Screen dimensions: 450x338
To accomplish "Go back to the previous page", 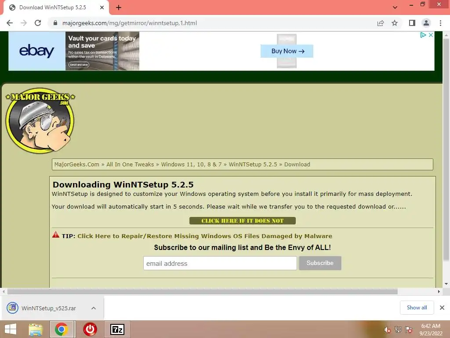I will (10, 23).
